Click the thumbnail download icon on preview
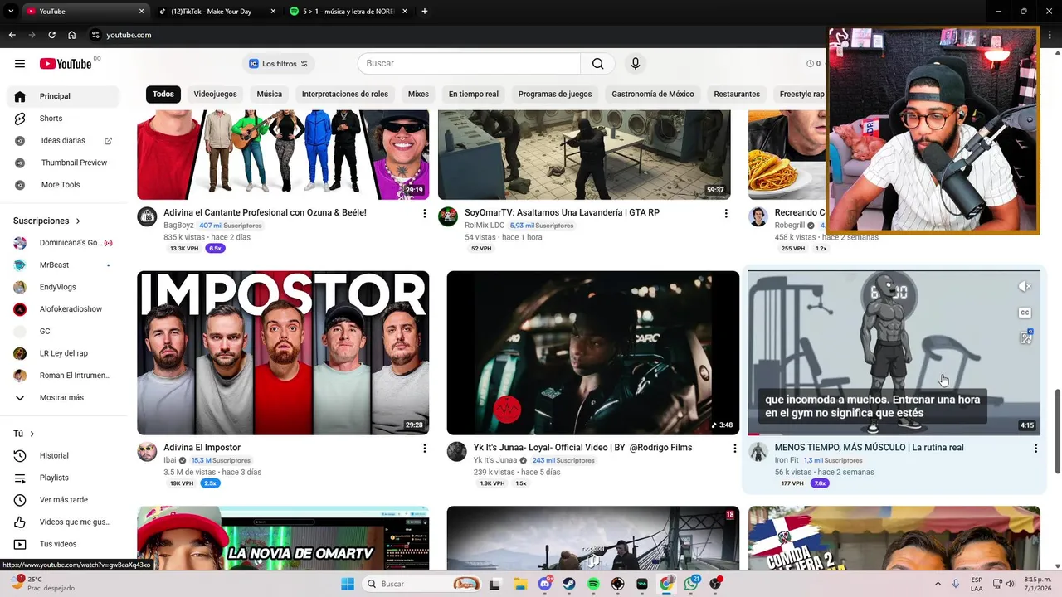 pyautogui.click(x=1025, y=337)
